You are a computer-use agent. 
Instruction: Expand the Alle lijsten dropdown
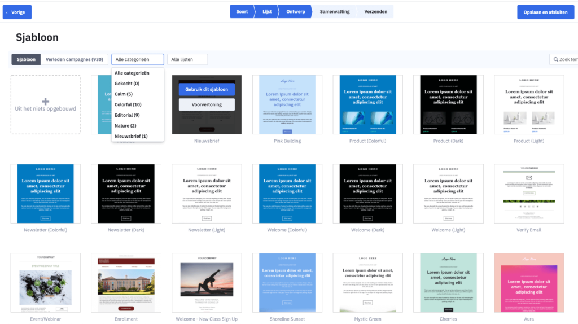187,59
